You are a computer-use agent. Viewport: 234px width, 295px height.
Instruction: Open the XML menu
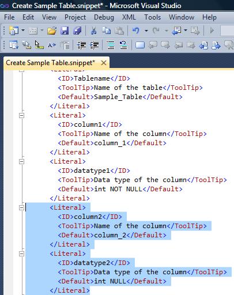click(x=129, y=17)
